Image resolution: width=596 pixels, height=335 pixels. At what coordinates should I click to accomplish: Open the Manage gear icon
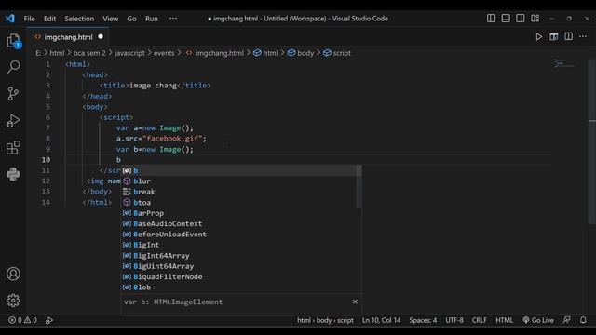pos(13,301)
